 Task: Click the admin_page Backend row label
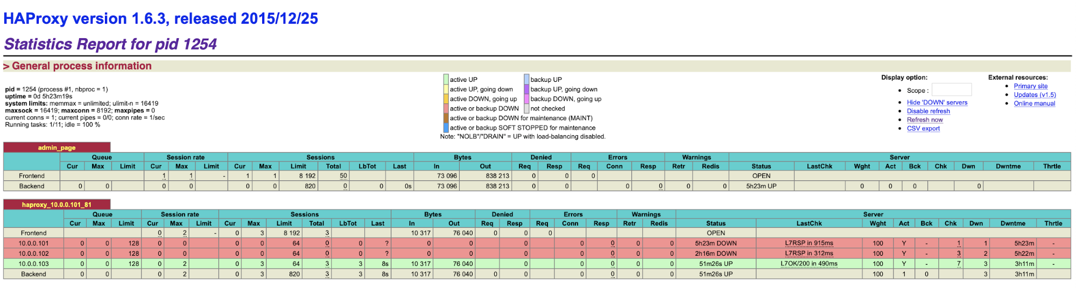tap(32, 186)
